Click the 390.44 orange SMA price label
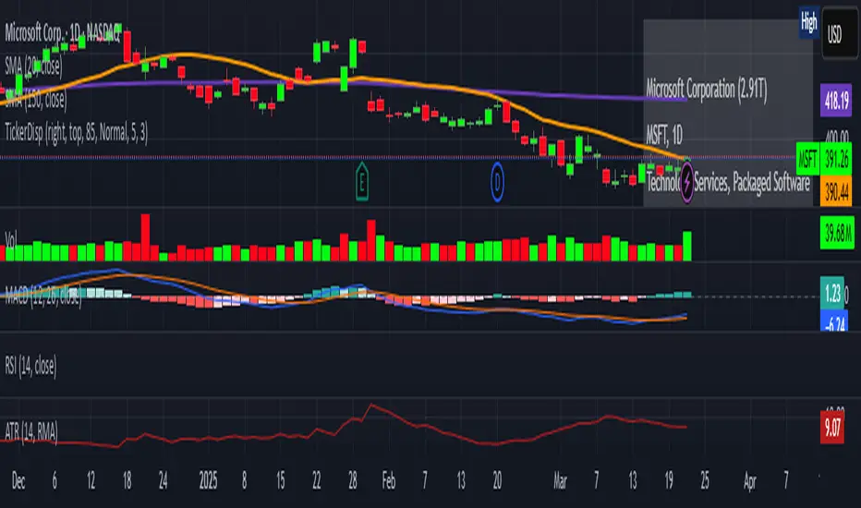The height and width of the screenshot is (508, 861). click(x=836, y=191)
